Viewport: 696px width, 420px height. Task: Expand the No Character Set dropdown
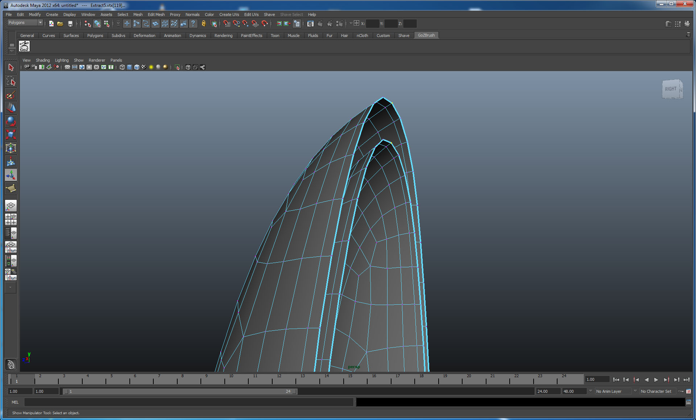point(635,391)
